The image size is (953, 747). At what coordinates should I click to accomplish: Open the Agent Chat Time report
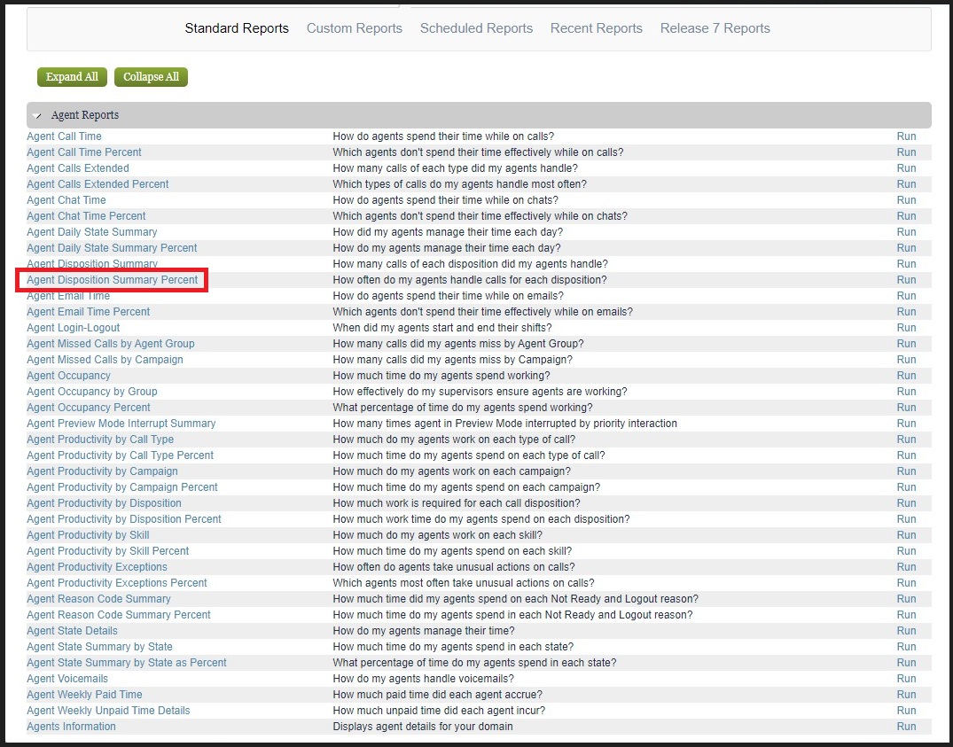point(66,199)
